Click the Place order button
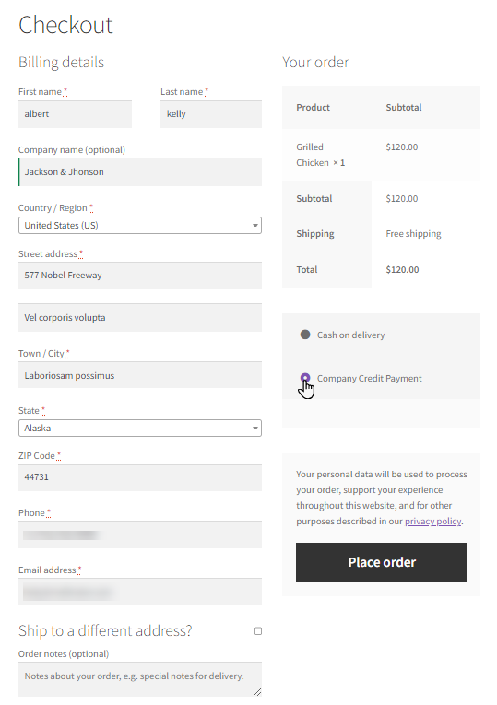Screen dimensions: 497x705 pos(382,562)
